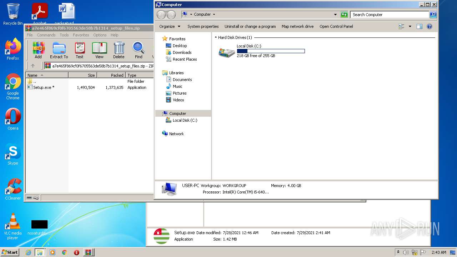Click the Opera icon in the taskbar
This screenshot has height=257, width=457.
[76, 252]
